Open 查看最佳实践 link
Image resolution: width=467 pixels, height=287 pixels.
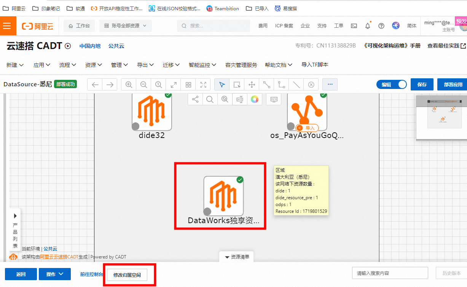[446, 46]
